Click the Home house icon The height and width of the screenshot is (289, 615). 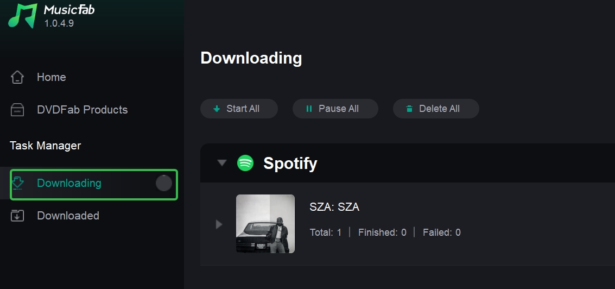[x=17, y=77]
